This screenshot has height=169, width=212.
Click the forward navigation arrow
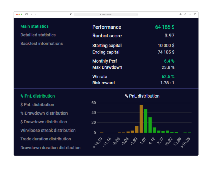pyautogui.click(x=35, y=14)
